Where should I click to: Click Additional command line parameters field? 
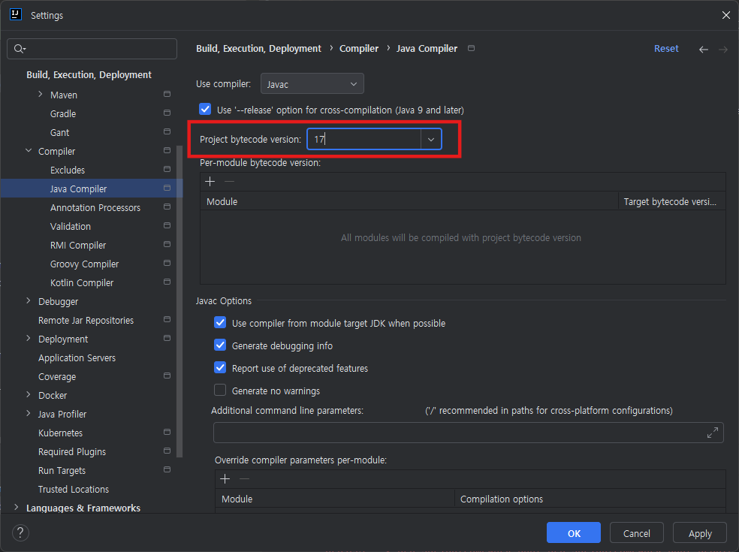pyautogui.click(x=468, y=433)
